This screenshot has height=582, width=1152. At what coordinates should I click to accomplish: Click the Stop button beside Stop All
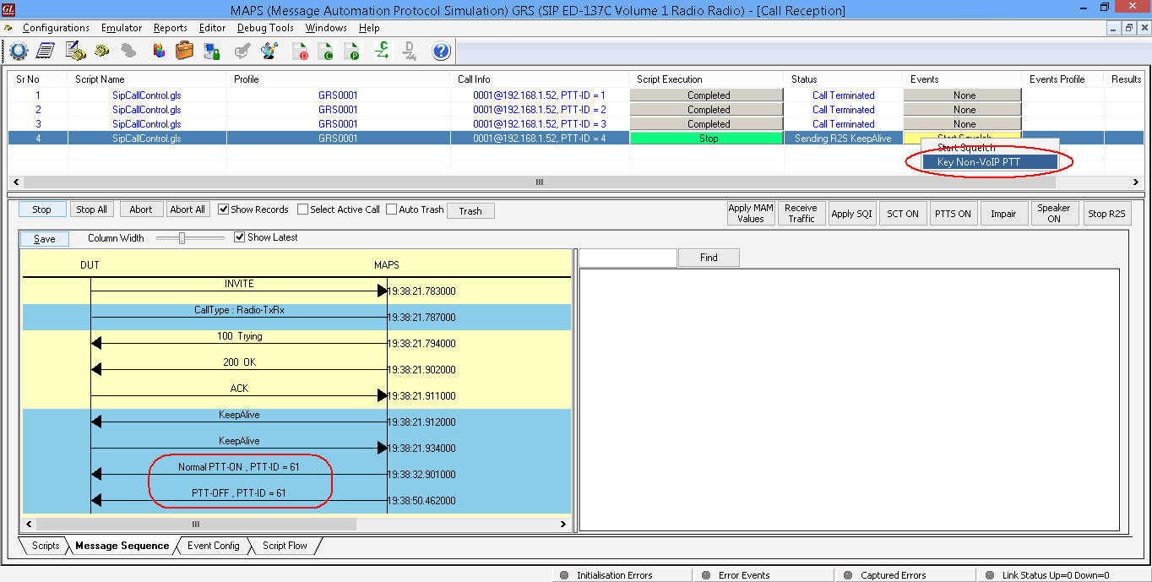(x=42, y=209)
